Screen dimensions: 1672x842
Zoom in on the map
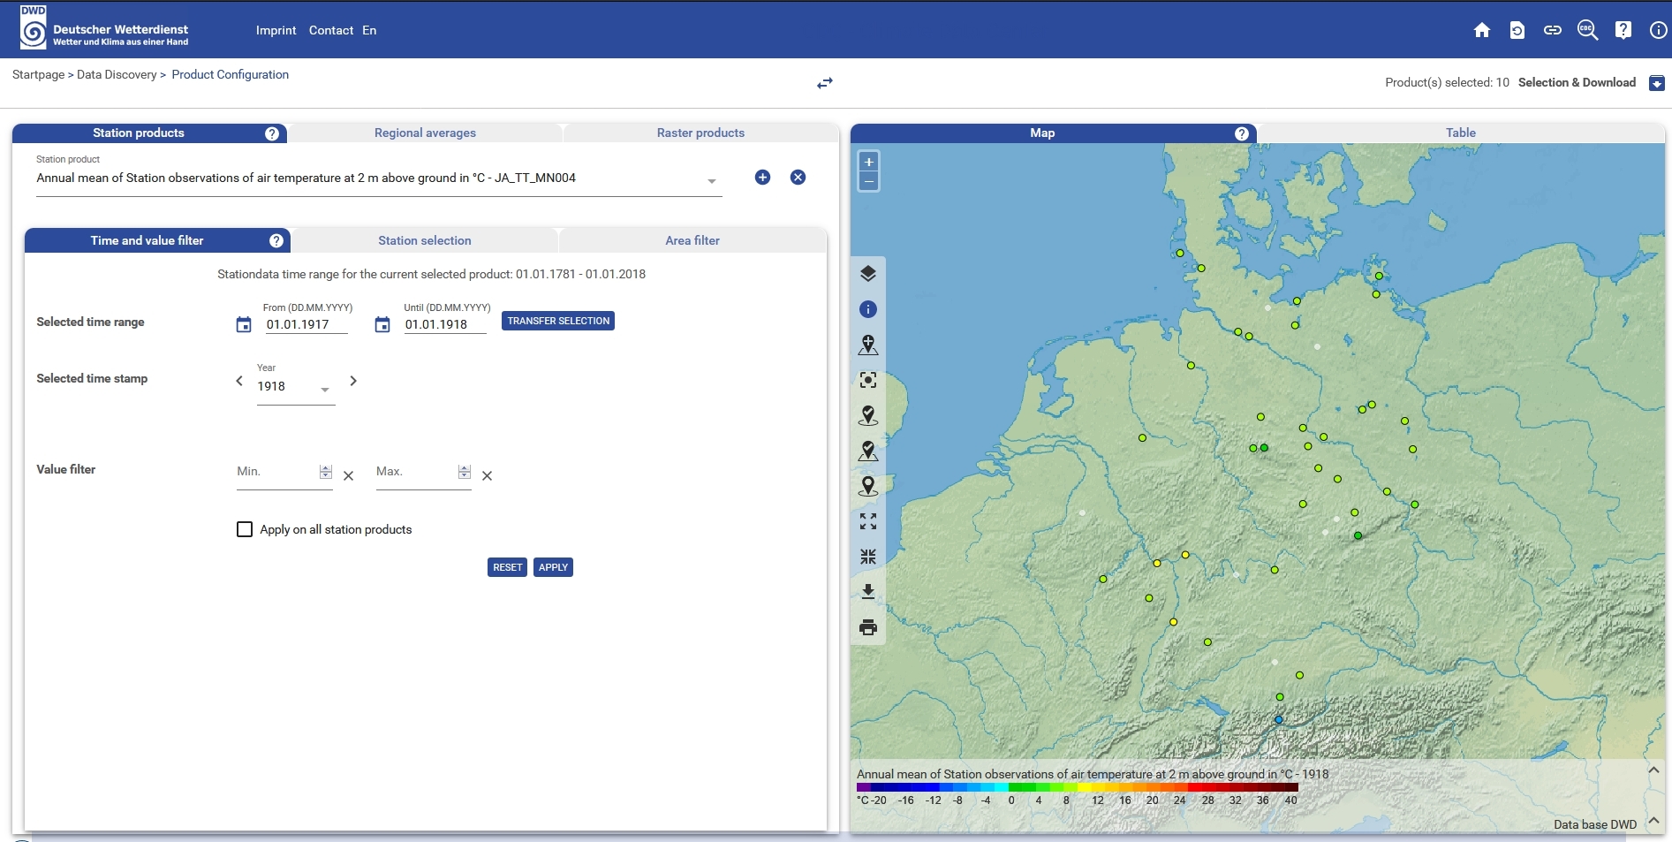coord(869,163)
